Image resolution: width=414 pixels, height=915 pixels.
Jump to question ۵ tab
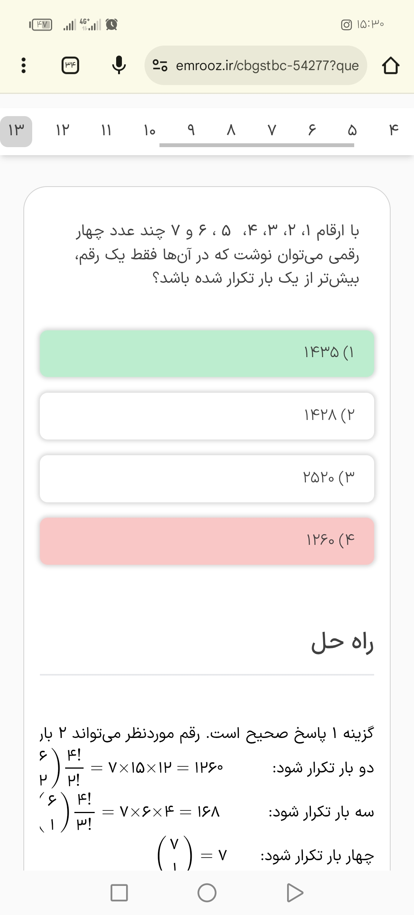coord(352,131)
